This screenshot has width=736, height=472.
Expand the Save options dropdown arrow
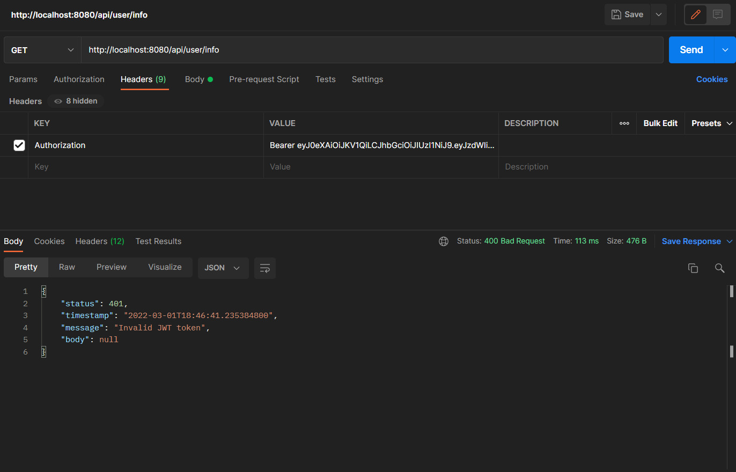pos(659,14)
